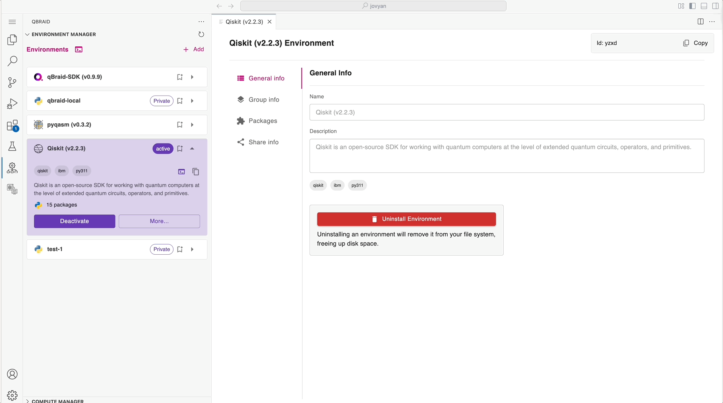Open editor more actions menu

(712, 22)
